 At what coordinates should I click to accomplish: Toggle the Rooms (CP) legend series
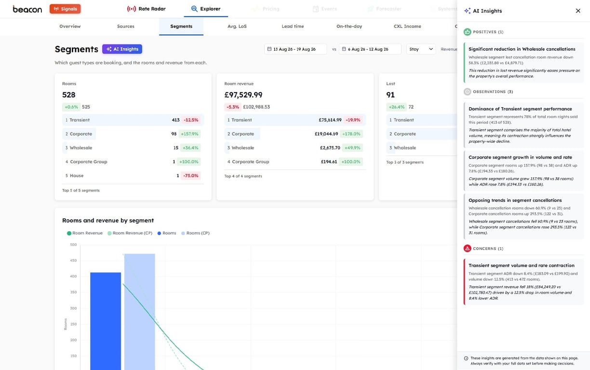click(195, 233)
